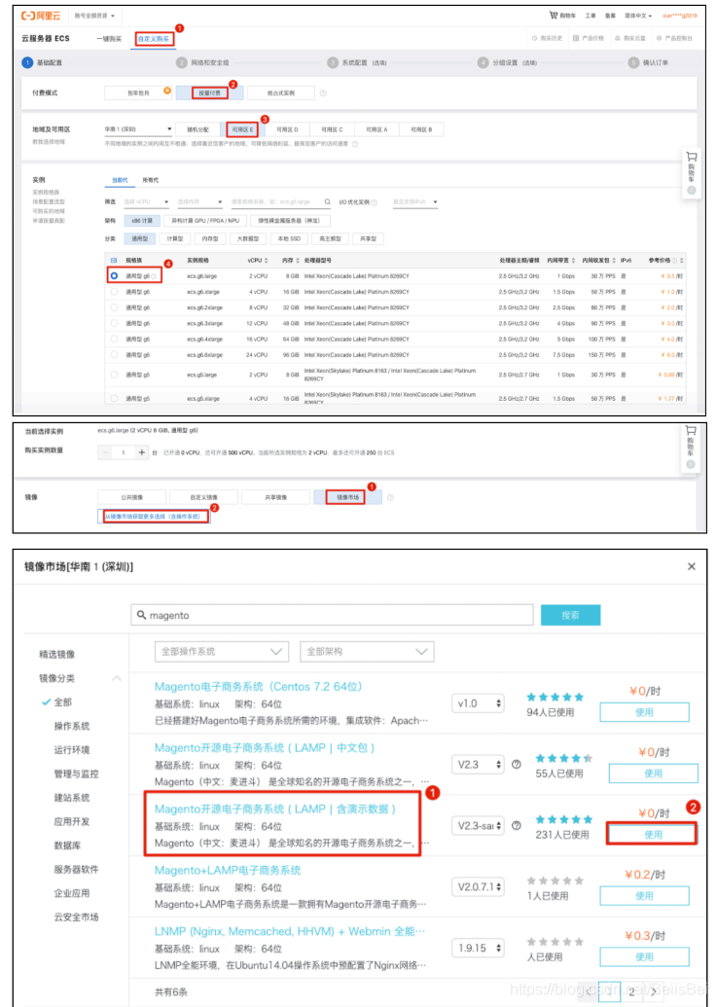Open 产品控制台 console link
Screen dimensions: 717x1007
(x=674, y=38)
